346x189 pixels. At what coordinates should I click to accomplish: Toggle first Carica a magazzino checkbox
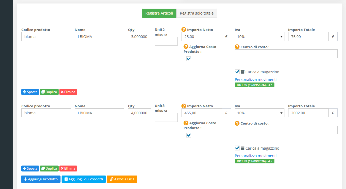[x=237, y=72]
